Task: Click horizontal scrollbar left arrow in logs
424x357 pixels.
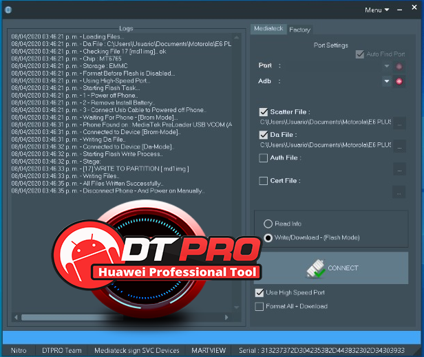Action: click(16, 317)
